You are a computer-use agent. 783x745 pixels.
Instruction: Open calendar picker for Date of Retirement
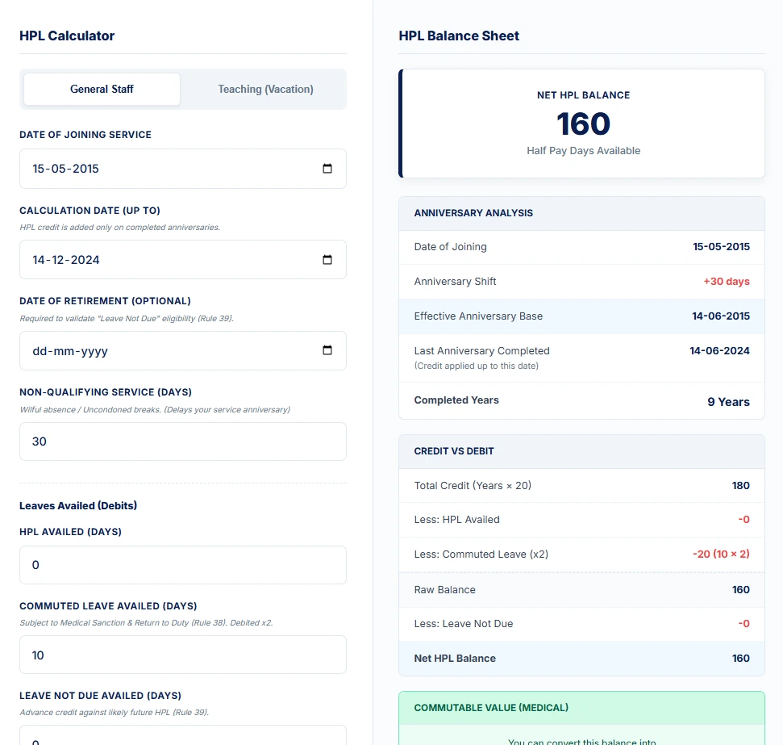pyautogui.click(x=327, y=351)
